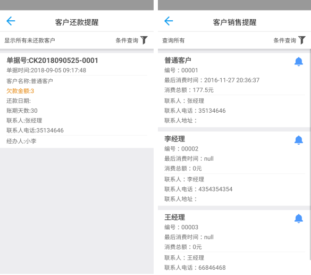Go back from 客户销售提醒 screen
311x275 pixels.
pyautogui.click(x=169, y=21)
